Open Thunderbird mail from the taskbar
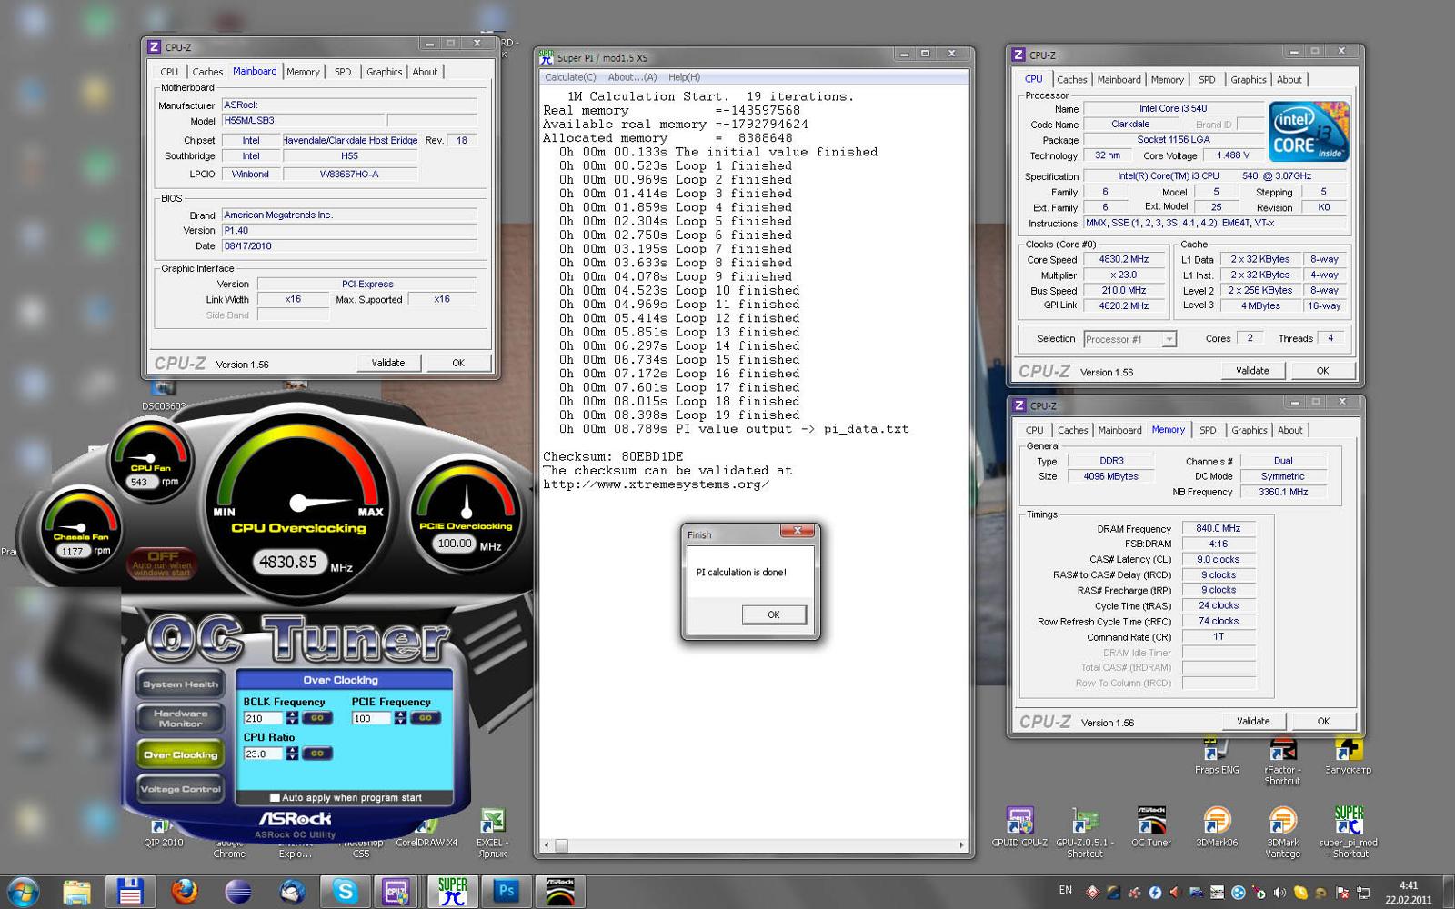The image size is (1455, 909). pyautogui.click(x=292, y=892)
